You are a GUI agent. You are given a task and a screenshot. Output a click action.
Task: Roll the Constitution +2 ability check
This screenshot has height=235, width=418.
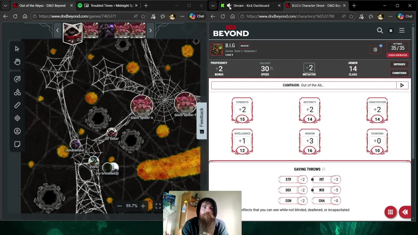tap(377, 110)
